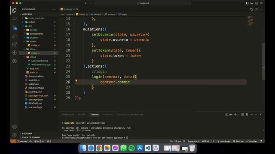Click the circular target icon in activity bar
The image size is (275, 154).
click(15, 61)
